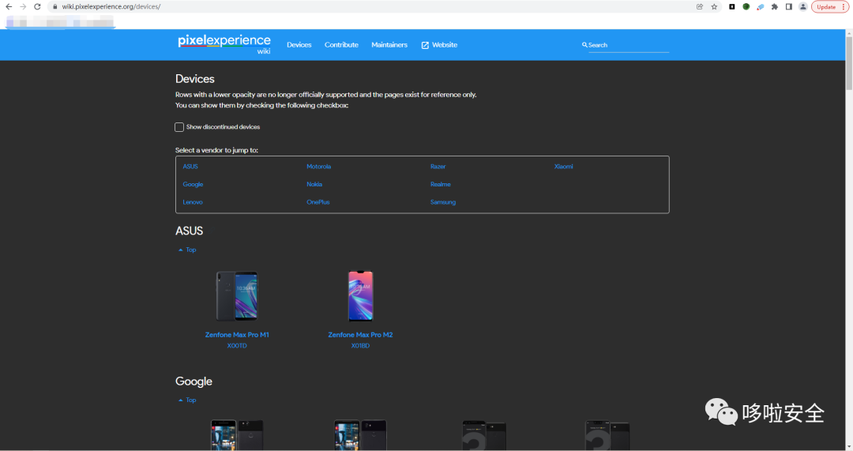Click Top link under Google heading

click(188, 400)
